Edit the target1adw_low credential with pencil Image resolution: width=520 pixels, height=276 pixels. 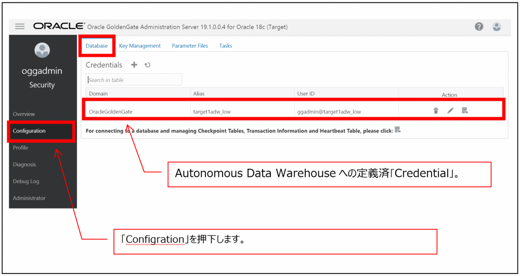coord(450,111)
